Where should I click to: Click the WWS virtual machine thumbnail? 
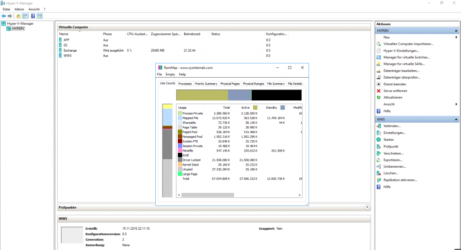point(72,235)
